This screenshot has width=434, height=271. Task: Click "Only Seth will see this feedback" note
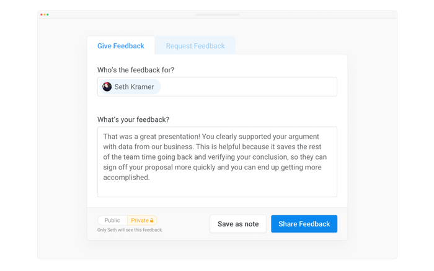[x=130, y=230]
